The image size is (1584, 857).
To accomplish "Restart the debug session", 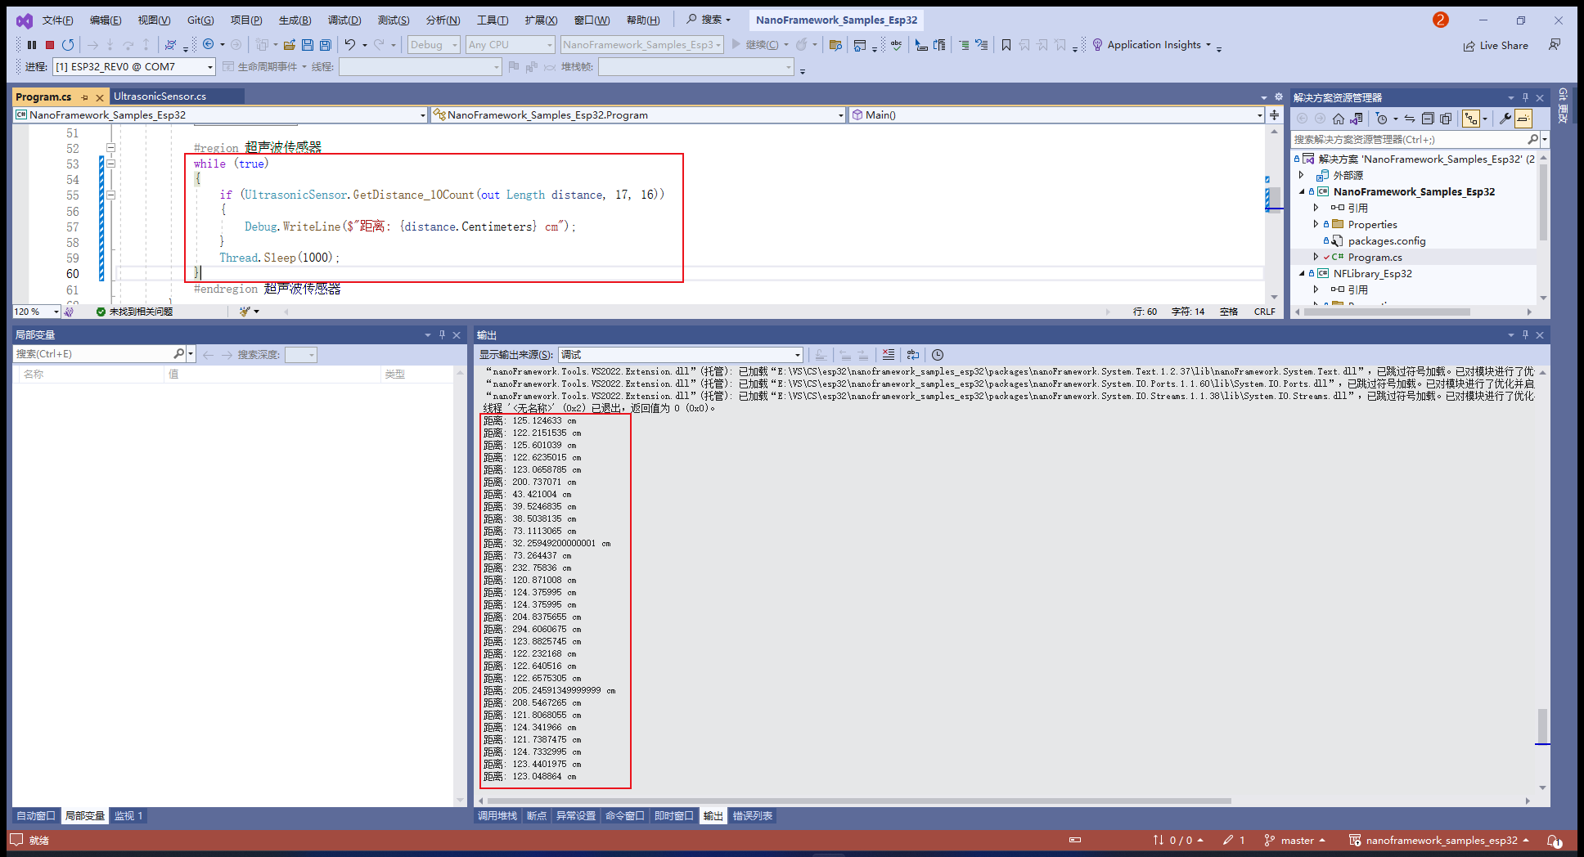I will (x=68, y=45).
